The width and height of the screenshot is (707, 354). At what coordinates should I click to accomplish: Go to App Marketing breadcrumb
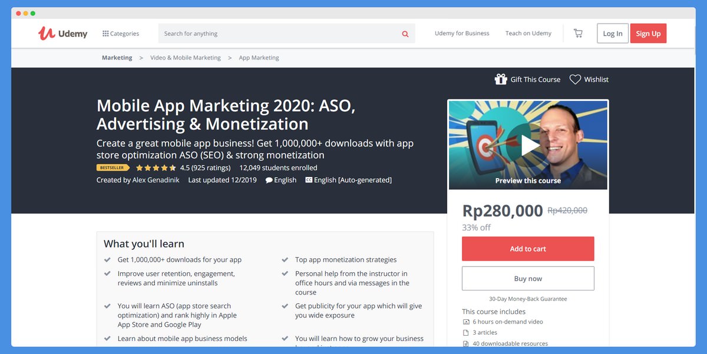pyautogui.click(x=259, y=58)
